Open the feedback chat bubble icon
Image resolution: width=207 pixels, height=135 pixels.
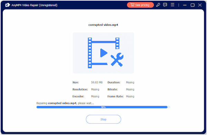tap(165, 5)
